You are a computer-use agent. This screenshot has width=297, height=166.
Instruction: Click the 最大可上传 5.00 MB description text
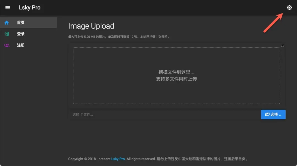pos(119,37)
